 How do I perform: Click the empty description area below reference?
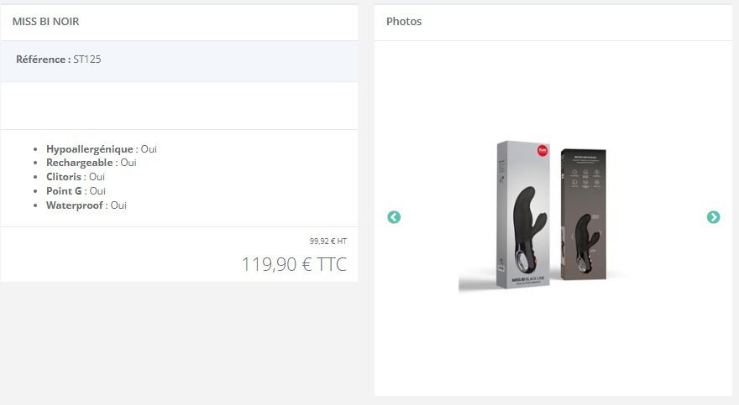pos(179,106)
